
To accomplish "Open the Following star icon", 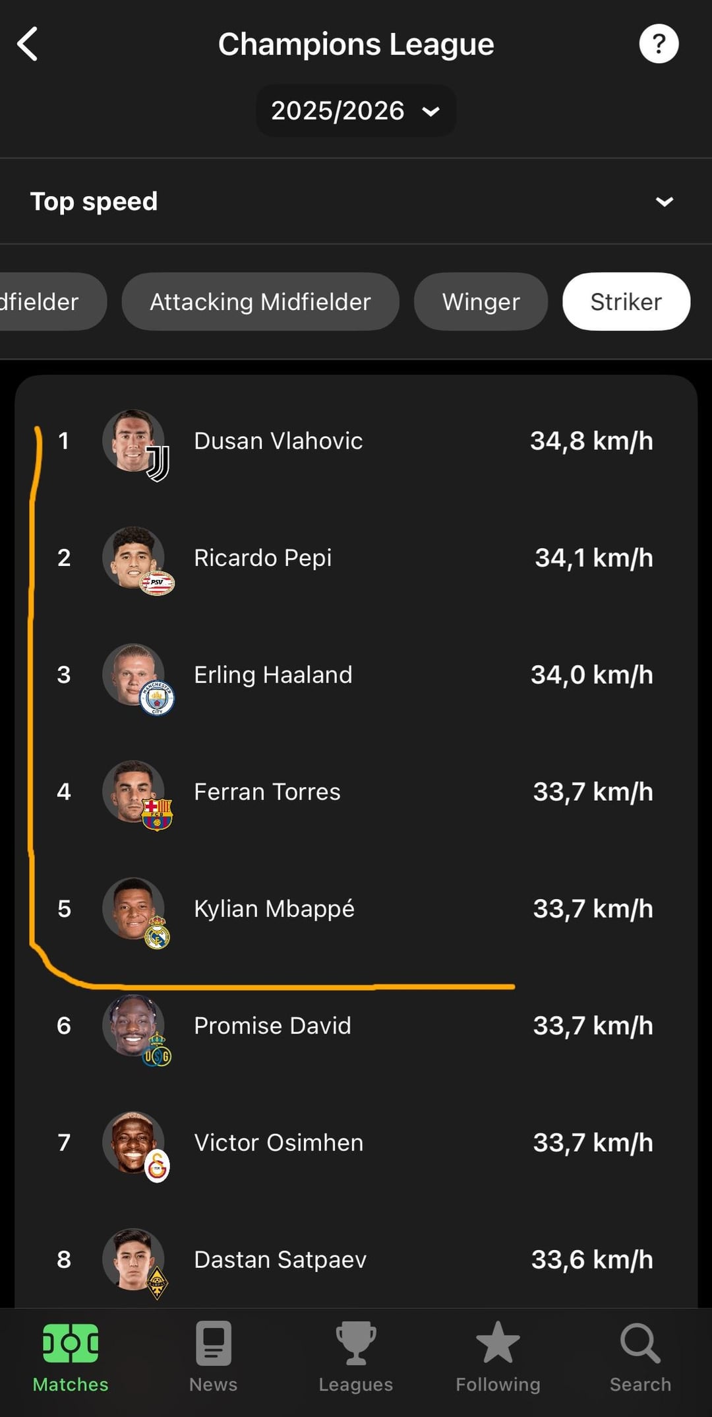I will click(x=498, y=1344).
